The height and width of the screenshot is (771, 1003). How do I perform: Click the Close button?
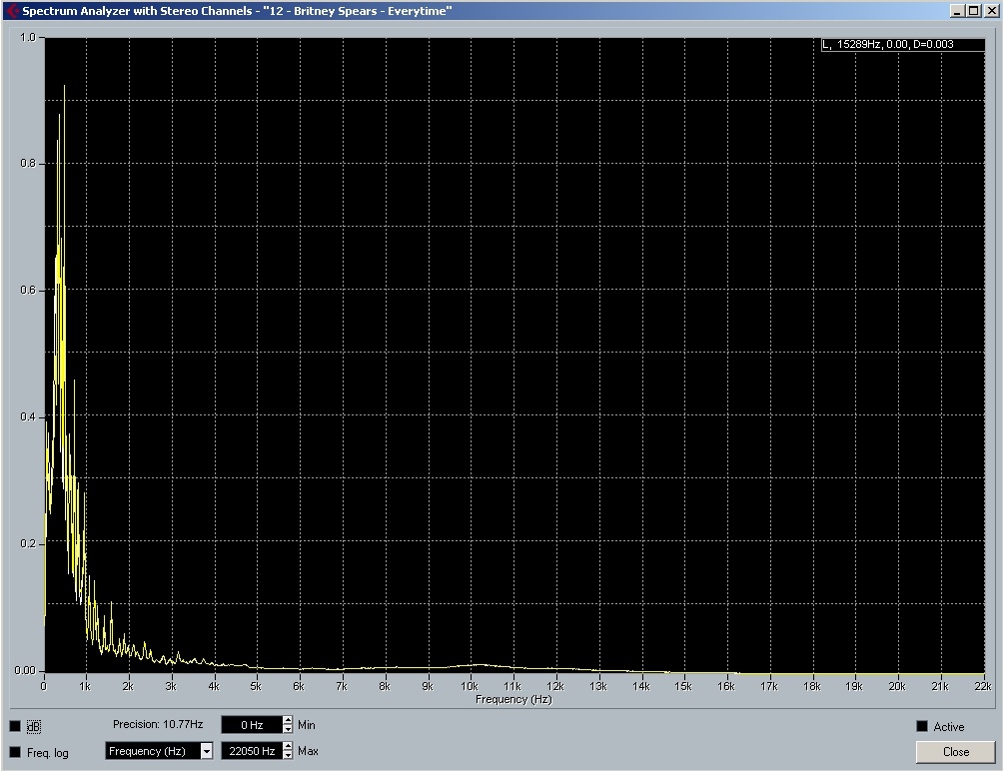[x=956, y=752]
